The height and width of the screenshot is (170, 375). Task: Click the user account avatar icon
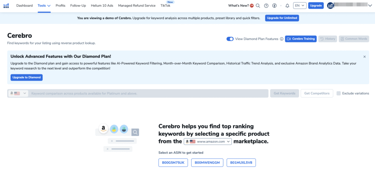click(330, 5)
